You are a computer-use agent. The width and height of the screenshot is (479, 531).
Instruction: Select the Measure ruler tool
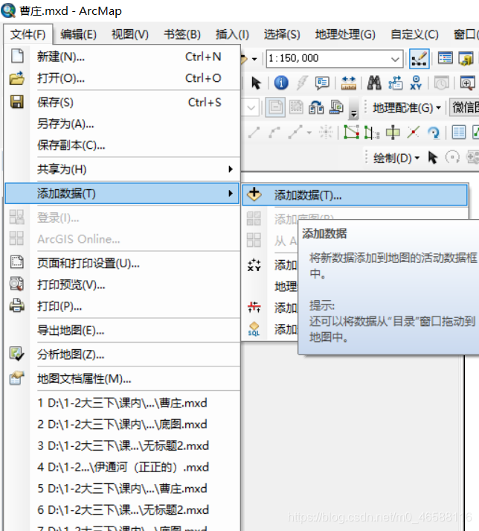[348, 83]
